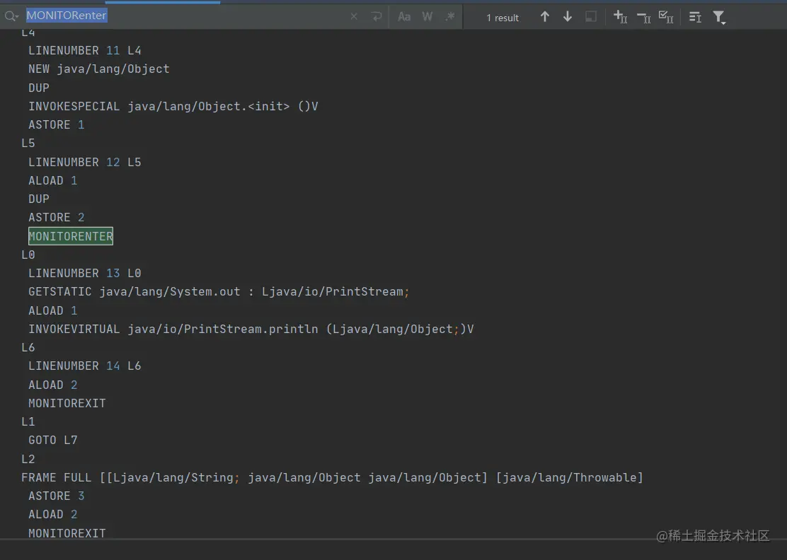Image resolution: width=787 pixels, height=560 pixels.
Task: Click the 'L0' label line
Action: [x=28, y=255]
